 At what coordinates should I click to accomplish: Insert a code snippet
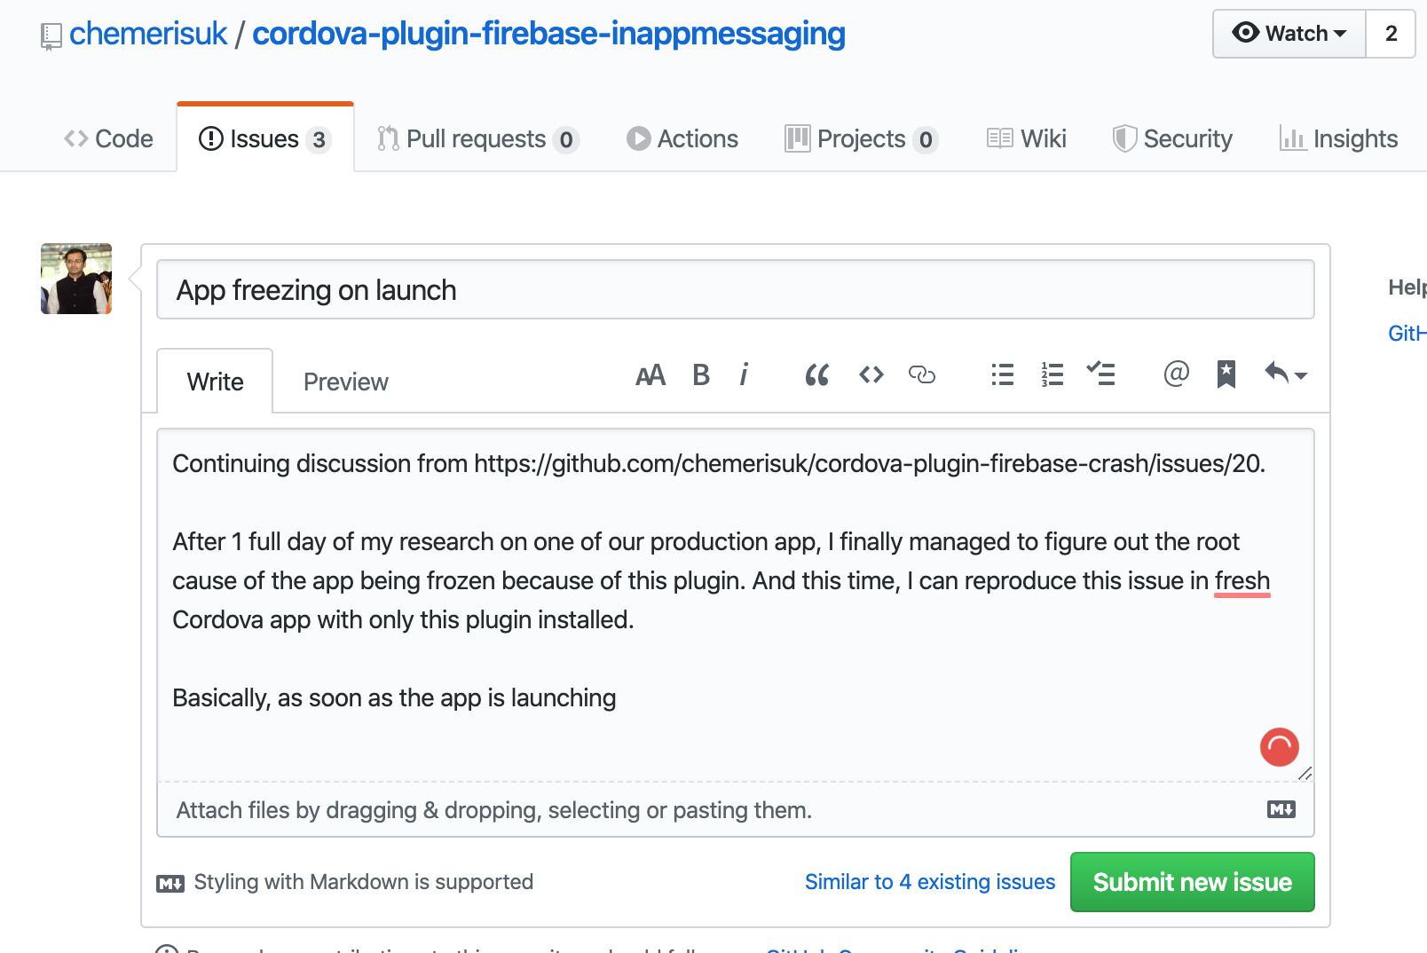pos(871,374)
